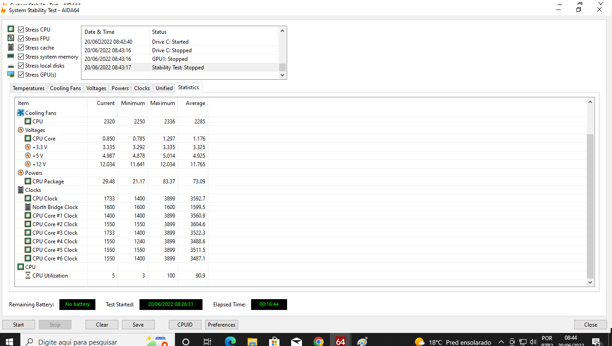Show hidden system tray icons chevron
Viewport: 612px width, 346px height.
point(502,341)
